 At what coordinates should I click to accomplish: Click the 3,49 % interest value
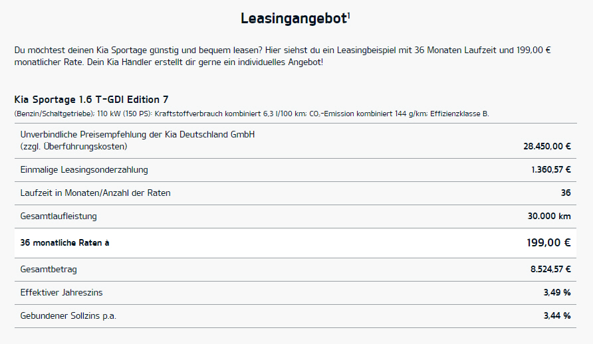(557, 293)
